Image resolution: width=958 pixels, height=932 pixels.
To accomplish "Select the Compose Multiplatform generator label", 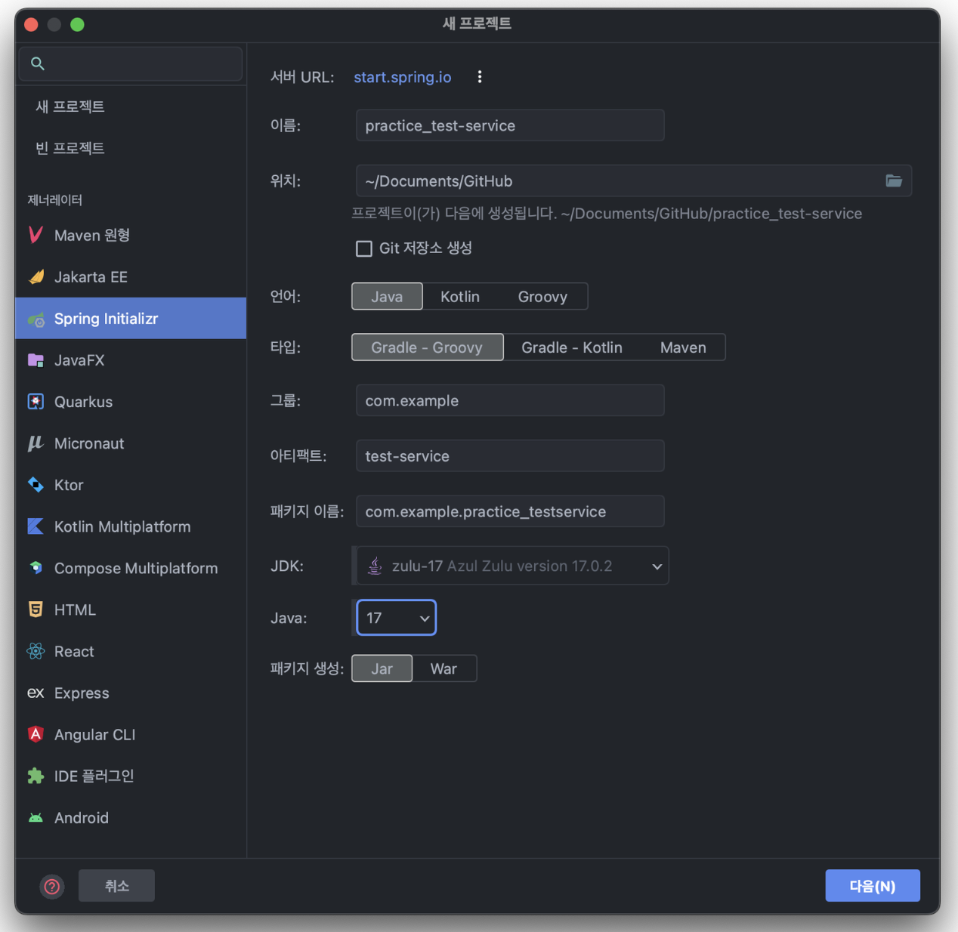I will coord(136,568).
